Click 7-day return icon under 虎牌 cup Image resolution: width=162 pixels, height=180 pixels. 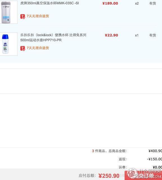point(23,16)
